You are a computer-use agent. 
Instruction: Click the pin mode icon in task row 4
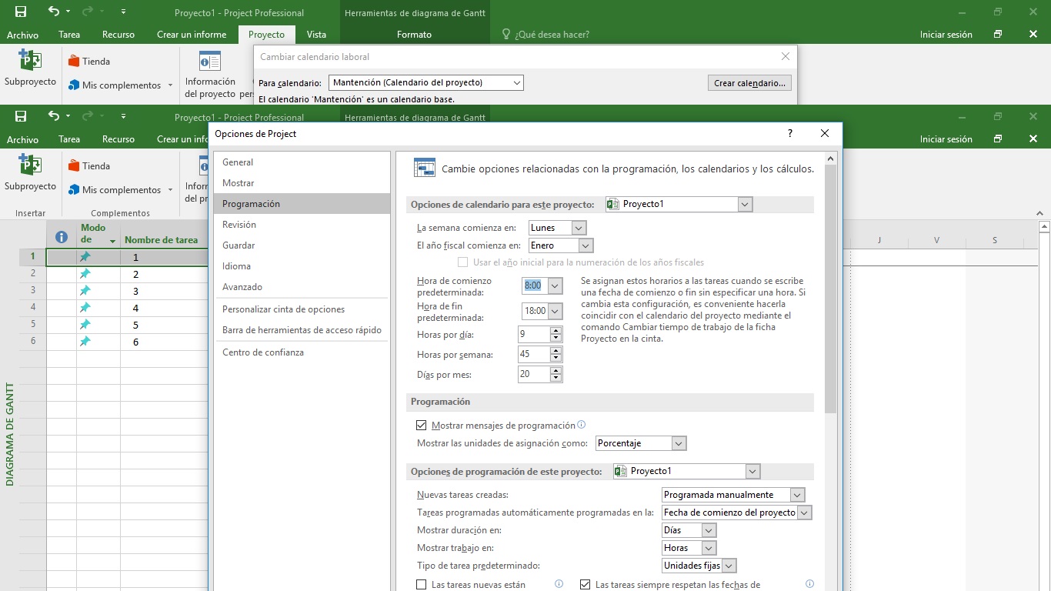pyautogui.click(x=85, y=308)
